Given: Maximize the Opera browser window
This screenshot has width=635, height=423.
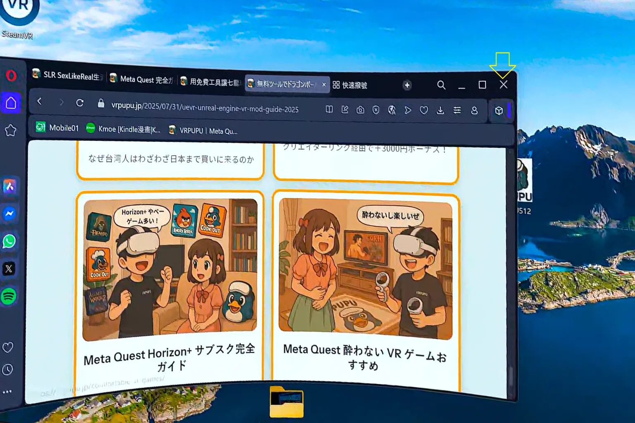Looking at the screenshot, I should click(482, 85).
